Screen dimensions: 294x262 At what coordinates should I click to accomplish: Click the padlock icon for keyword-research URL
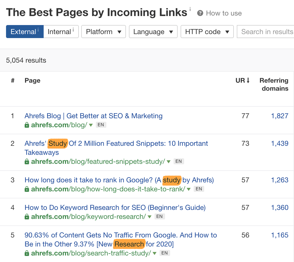(x=27, y=217)
